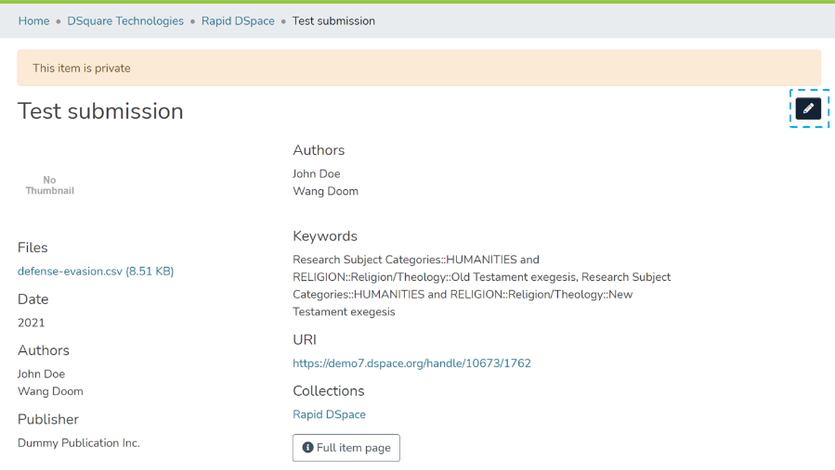Go to Home via breadcrumb

tap(33, 21)
